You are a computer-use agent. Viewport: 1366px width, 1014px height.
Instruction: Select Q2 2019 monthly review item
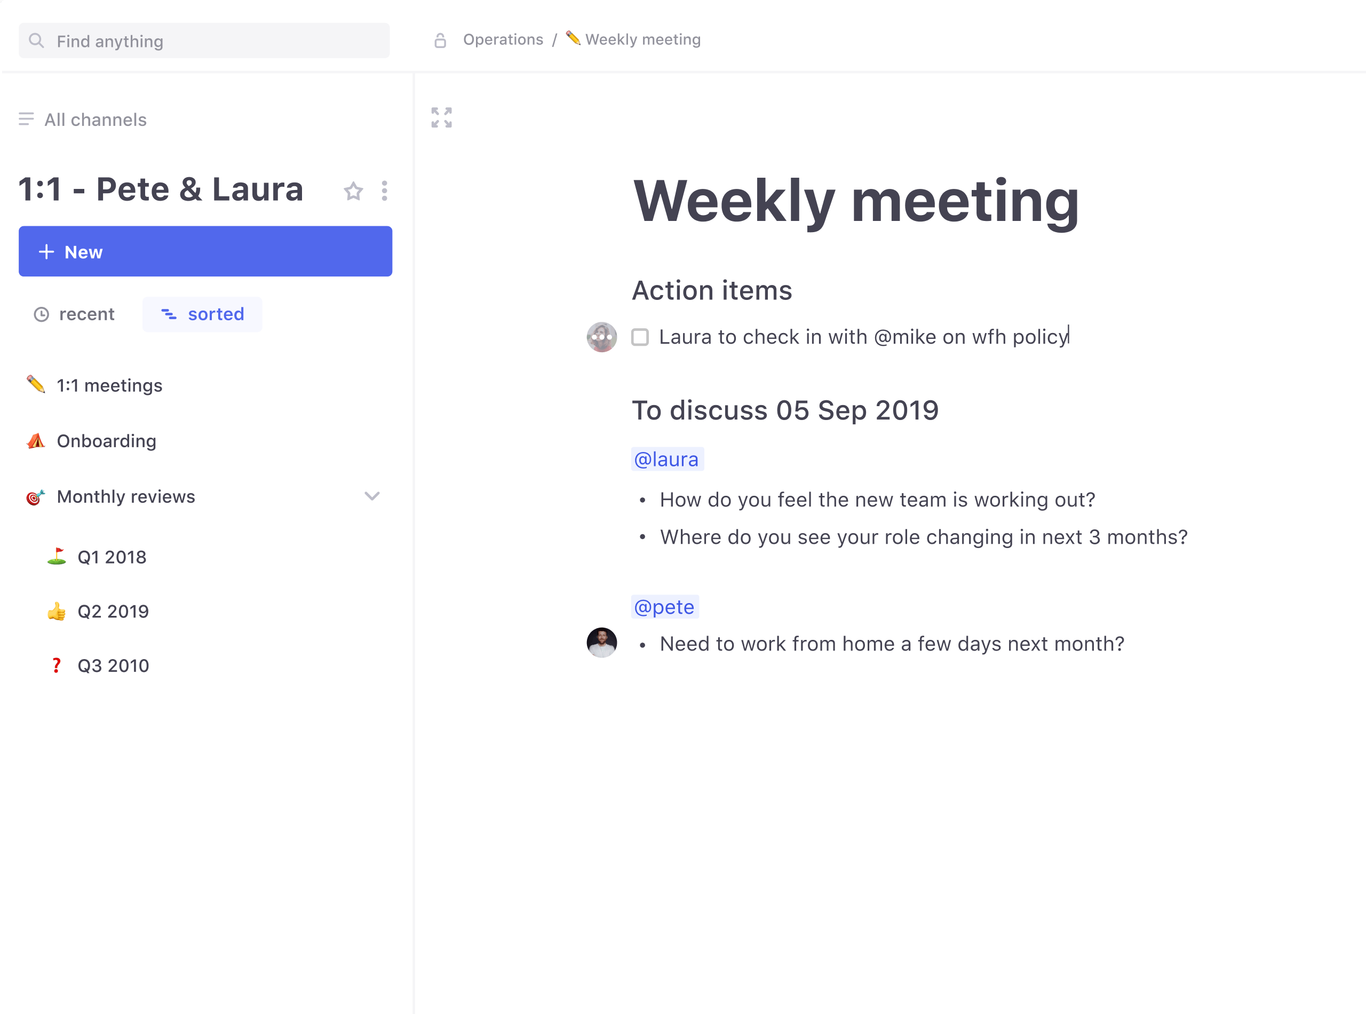point(113,612)
